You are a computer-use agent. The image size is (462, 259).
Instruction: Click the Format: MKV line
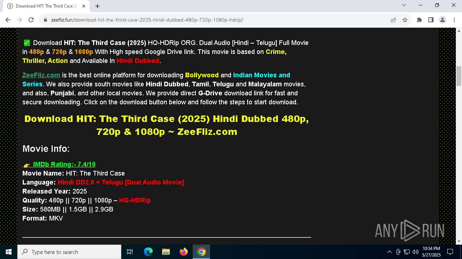tap(43, 218)
